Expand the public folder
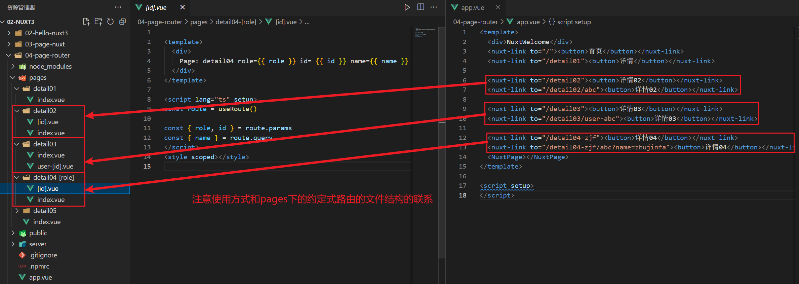Screen dimensions: 799x284 (x=13, y=233)
